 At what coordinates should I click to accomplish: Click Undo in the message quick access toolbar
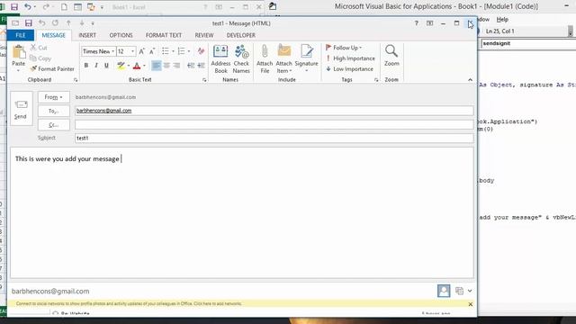[42, 23]
